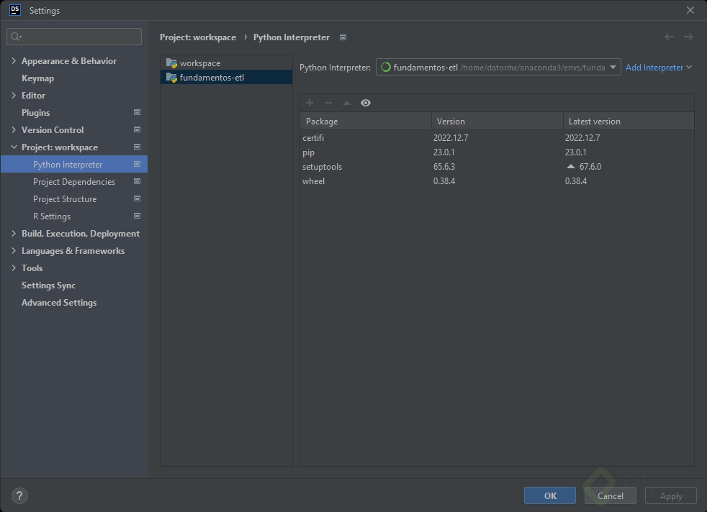Click the forward navigation arrow
707x512 pixels.
pos(688,37)
